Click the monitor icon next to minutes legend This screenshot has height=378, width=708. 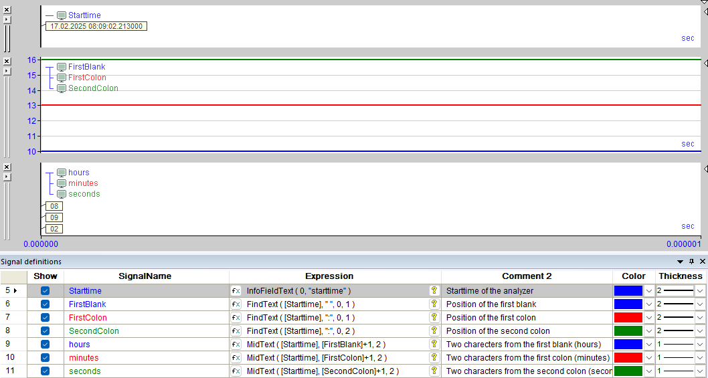coord(62,183)
